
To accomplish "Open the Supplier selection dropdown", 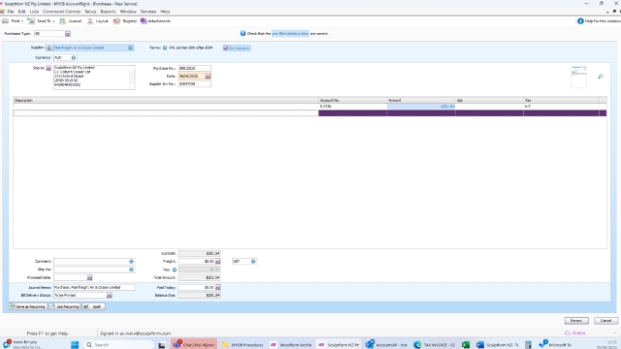I will (130, 48).
